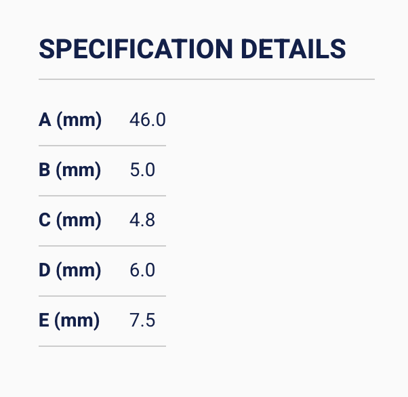Click the letter E in the last row
The height and width of the screenshot is (397, 408).
coord(45,321)
